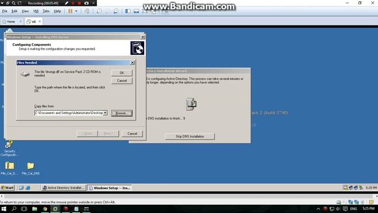This screenshot has height=213, width=378.
Task: Open Chrome from the host taskbar
Action: click(45, 209)
